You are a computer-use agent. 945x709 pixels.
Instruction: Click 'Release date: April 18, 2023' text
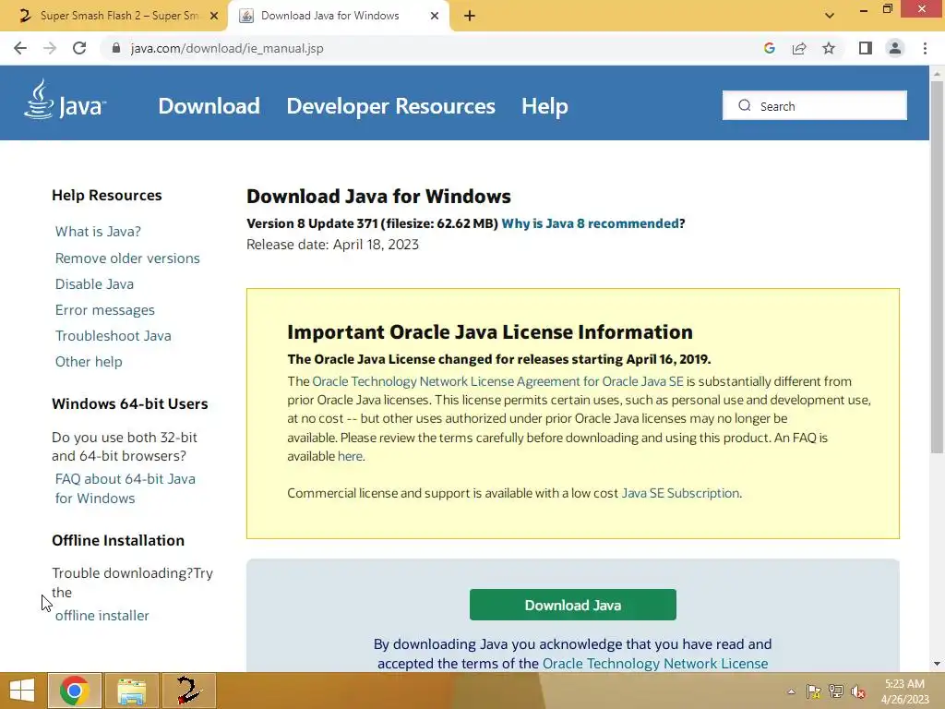point(332,245)
